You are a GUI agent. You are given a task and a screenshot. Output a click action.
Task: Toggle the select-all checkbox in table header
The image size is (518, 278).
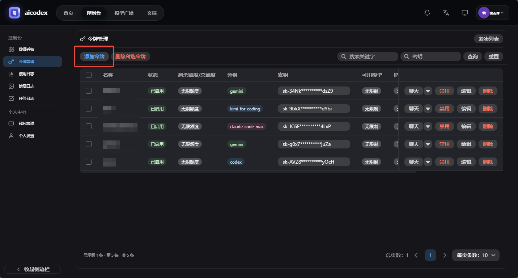pos(89,75)
